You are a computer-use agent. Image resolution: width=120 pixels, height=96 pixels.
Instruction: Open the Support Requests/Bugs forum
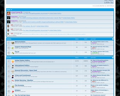point(23,47)
